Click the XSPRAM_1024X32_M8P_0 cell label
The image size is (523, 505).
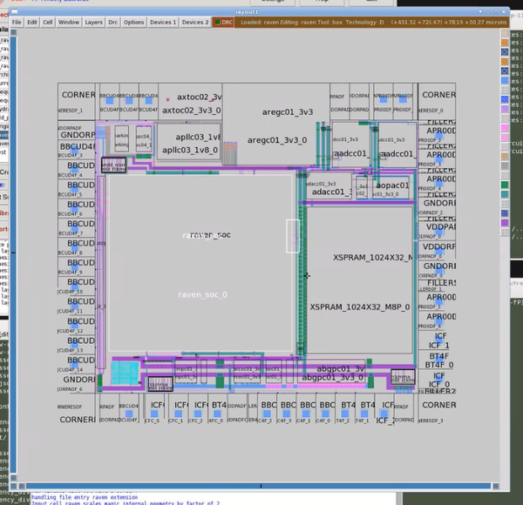point(360,307)
